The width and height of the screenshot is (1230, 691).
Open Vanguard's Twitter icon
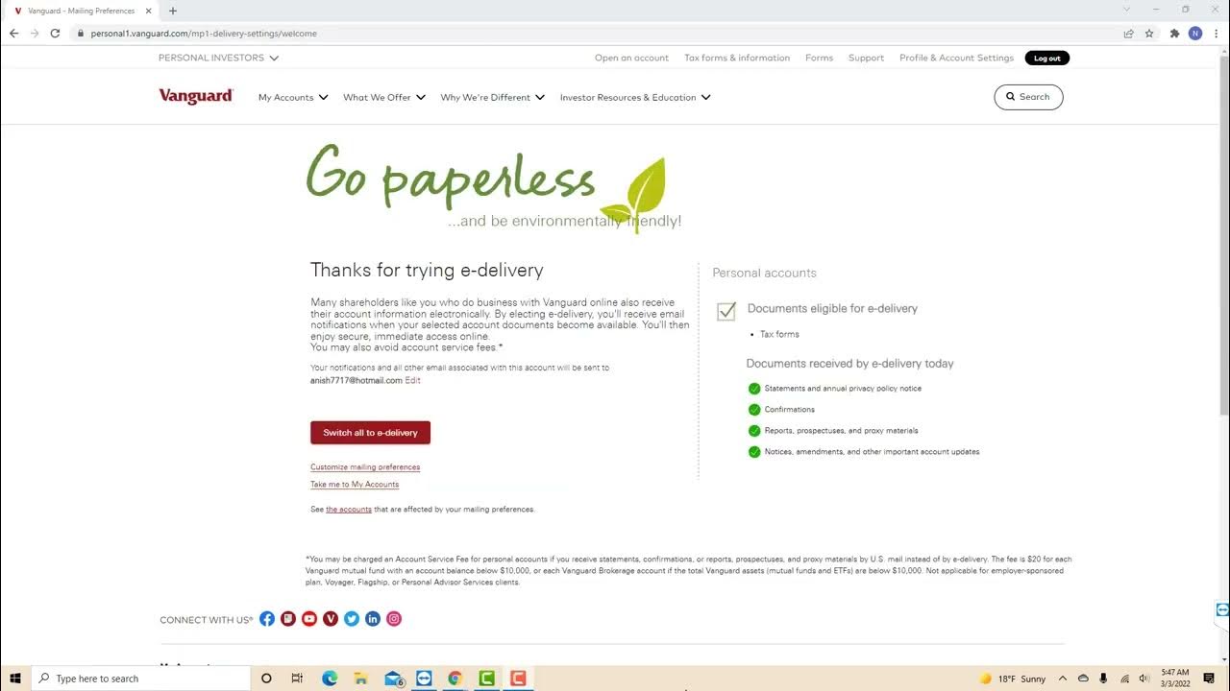(x=352, y=619)
